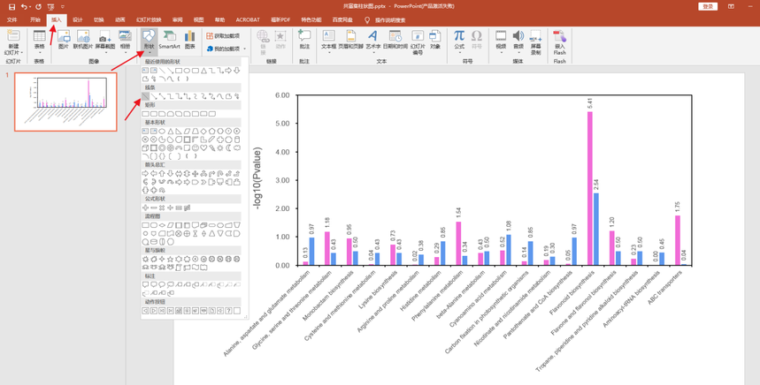760x385 pixels.
Task: Click the 形状 (Shapes) button
Action: tap(150, 42)
